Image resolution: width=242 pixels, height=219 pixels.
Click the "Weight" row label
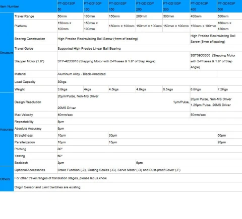pos(20,89)
